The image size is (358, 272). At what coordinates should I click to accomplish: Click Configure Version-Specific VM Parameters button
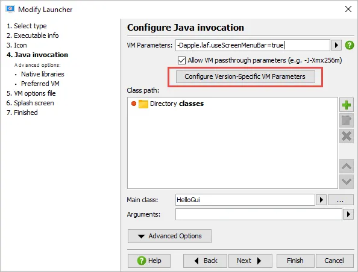tap(245, 76)
